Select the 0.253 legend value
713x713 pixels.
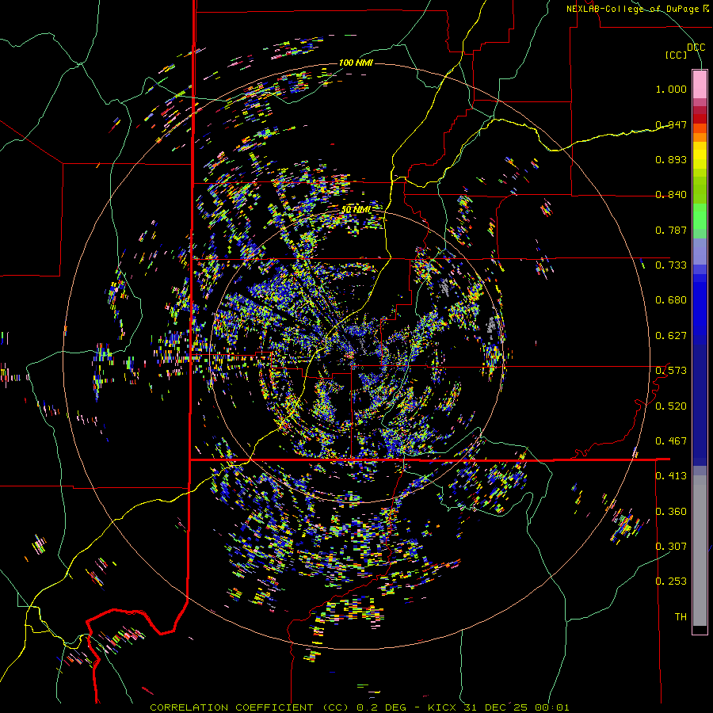coord(671,581)
